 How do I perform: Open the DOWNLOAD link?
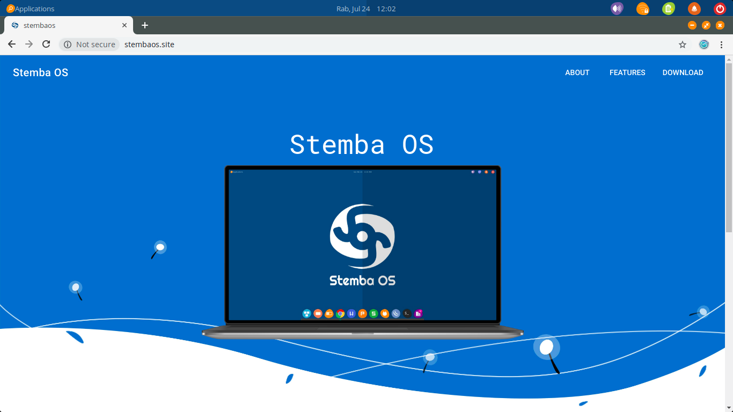click(x=683, y=72)
